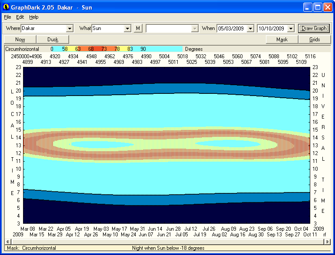Open the end date dropdown showing 10/10/2009
Screen dimensions: 335x255
click(291, 29)
